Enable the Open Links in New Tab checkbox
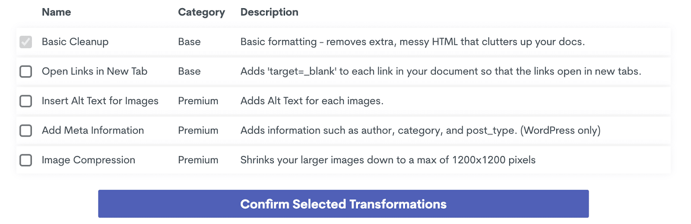This screenshot has width=691, height=224. point(26,72)
